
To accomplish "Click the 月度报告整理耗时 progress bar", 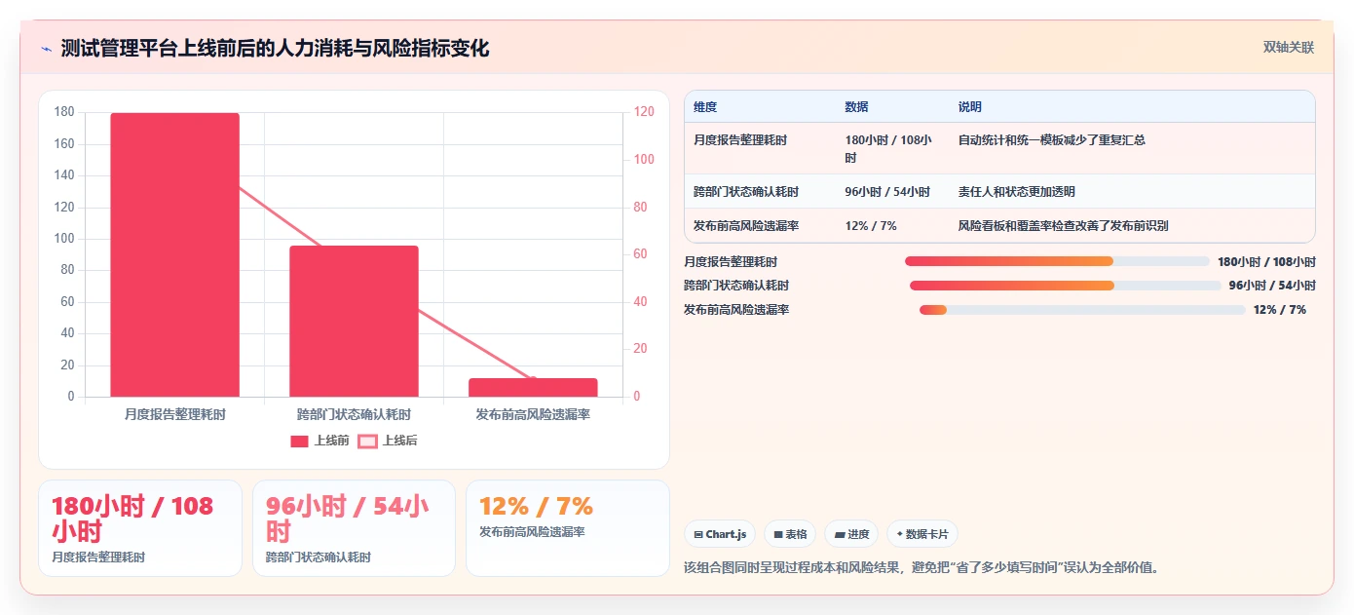I will (x=1057, y=261).
